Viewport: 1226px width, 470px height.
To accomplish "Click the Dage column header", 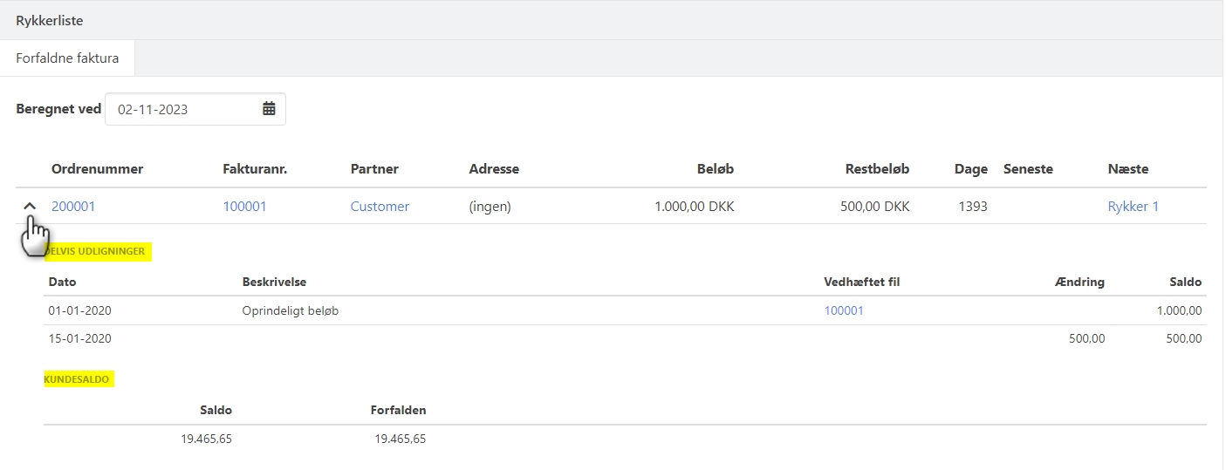I will pos(970,169).
